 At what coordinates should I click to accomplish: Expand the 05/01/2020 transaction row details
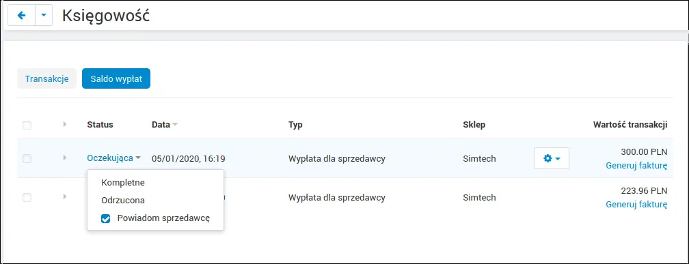coord(64,158)
